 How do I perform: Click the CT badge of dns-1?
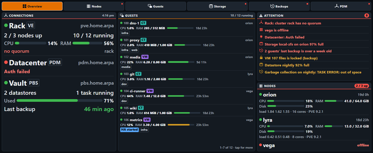tap(143, 23)
